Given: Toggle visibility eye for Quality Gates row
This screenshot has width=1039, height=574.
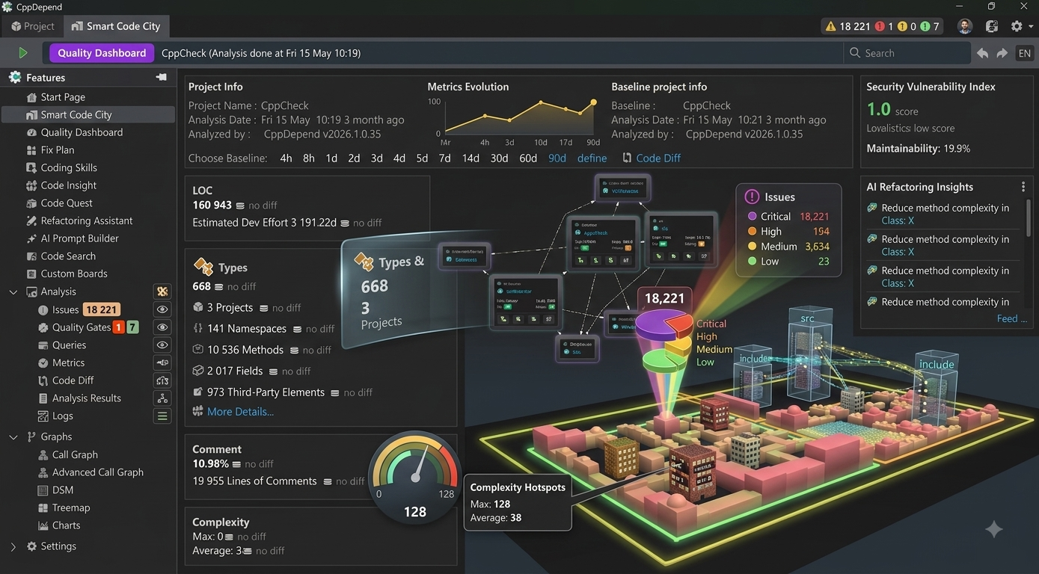Looking at the screenshot, I should (162, 327).
